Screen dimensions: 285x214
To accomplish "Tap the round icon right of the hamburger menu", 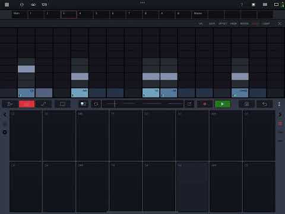I will pyautogui.click(x=22, y=5).
